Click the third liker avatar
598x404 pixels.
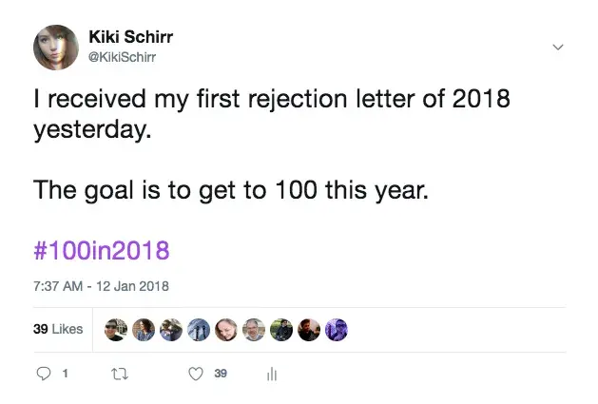[x=171, y=330]
